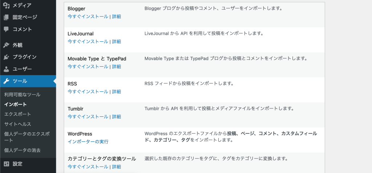This screenshot has width=372, height=173.
Task: Select the エクスポート submenu item
Action: click(x=17, y=114)
